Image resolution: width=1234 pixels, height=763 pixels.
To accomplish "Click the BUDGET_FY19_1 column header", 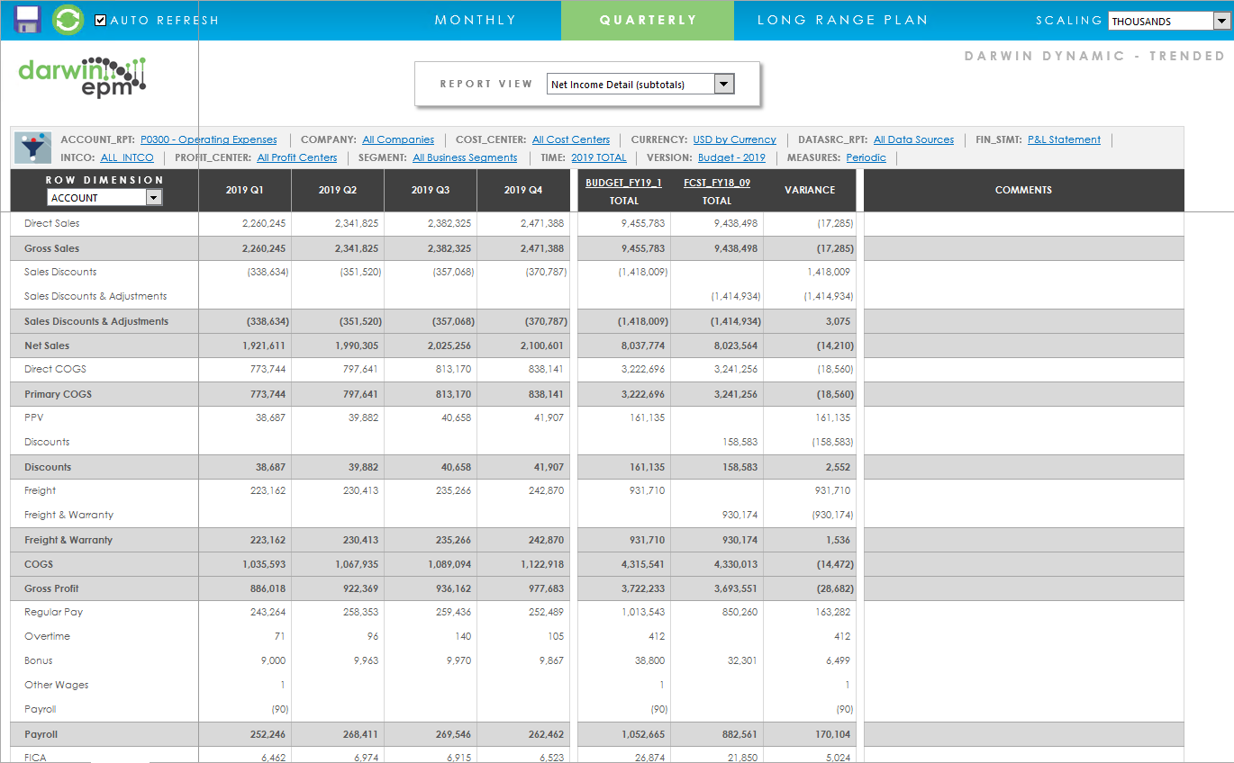I will pos(623,183).
